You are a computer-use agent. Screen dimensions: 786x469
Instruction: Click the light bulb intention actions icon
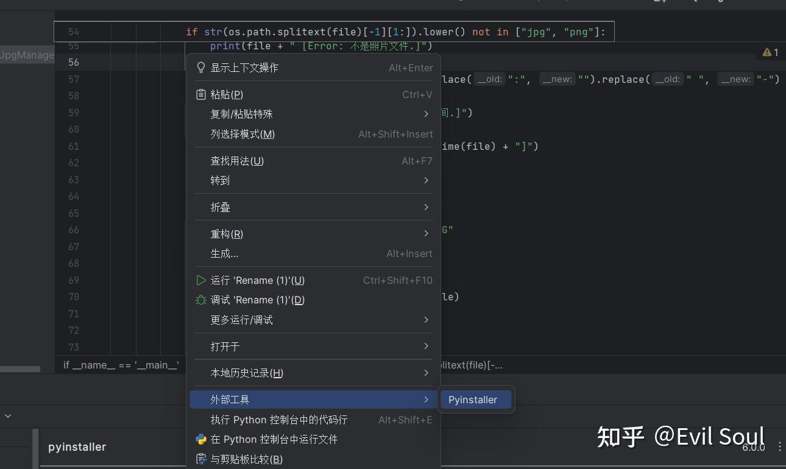click(201, 67)
